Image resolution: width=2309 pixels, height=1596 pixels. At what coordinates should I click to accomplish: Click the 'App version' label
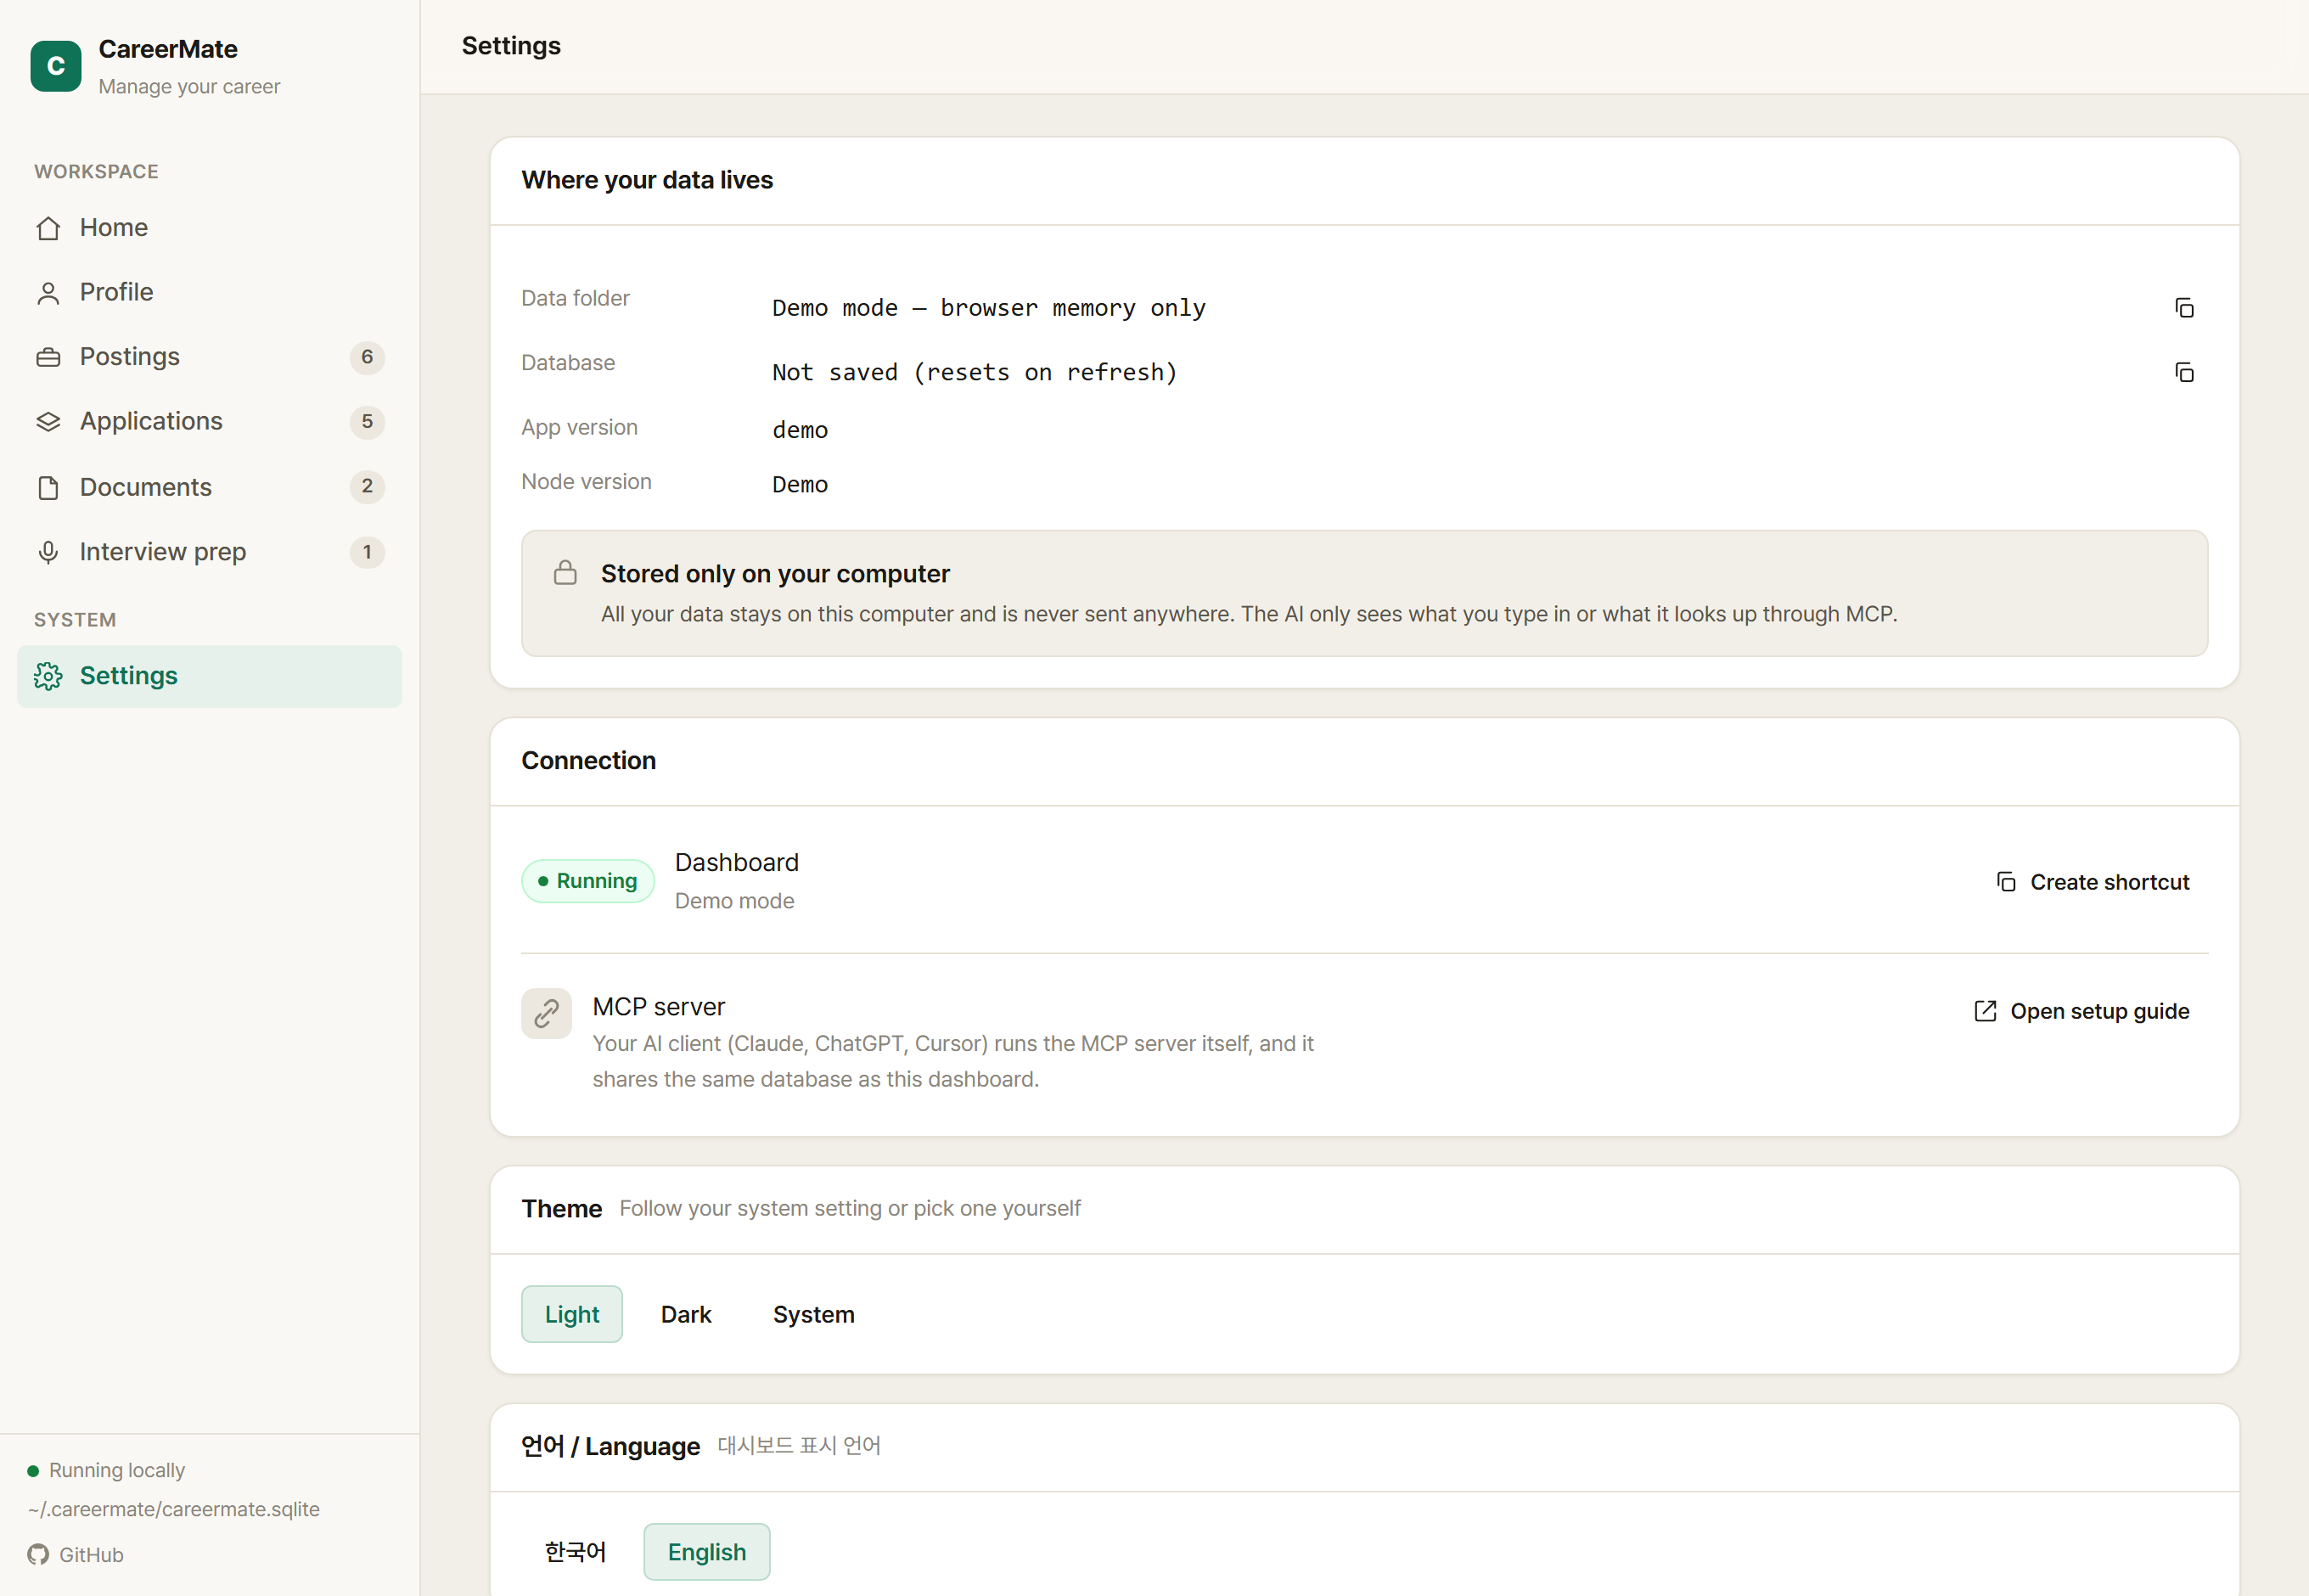(x=579, y=427)
